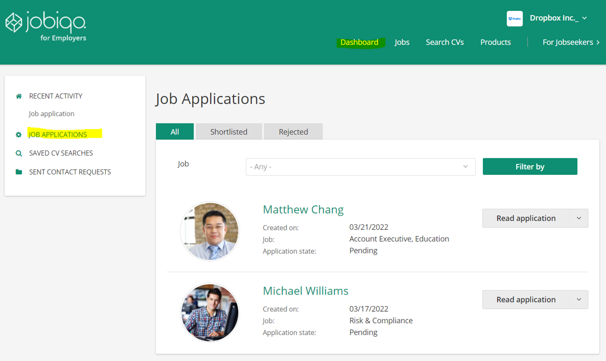Click the folder icon beside SENT CONTACT REQUESTS
606x361 pixels.
pos(18,172)
